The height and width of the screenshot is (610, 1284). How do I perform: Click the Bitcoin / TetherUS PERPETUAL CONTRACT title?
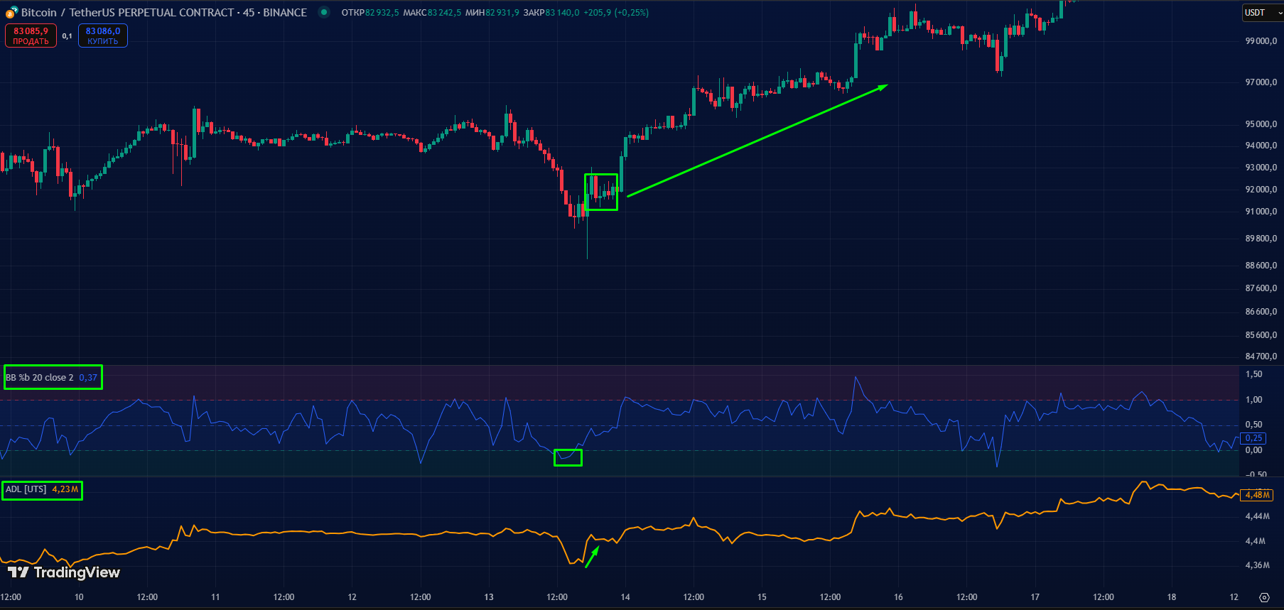click(164, 12)
